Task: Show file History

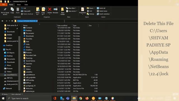Action: tap(91, 14)
